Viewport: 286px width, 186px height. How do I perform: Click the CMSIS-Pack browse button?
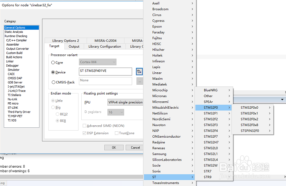pos(140,81)
